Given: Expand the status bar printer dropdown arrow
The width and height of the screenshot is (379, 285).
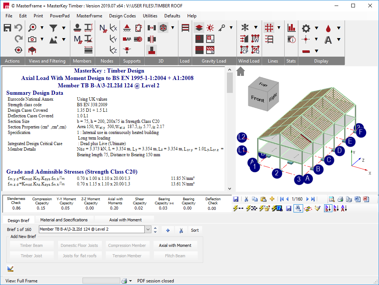Looking at the screenshot, I should (131, 281).
